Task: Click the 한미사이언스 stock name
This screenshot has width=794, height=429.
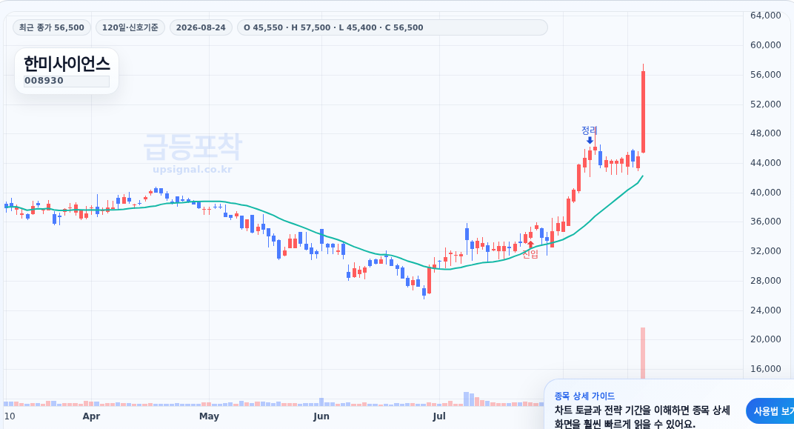Action: click(x=67, y=64)
